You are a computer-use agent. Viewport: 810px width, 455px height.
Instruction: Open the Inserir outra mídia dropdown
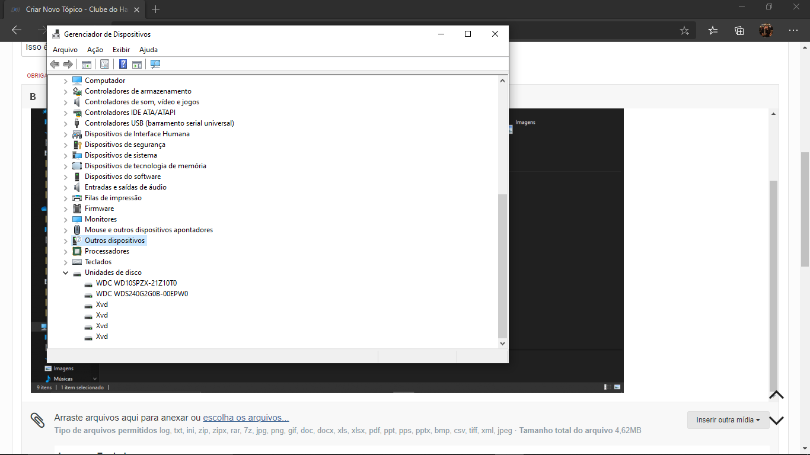[x=728, y=420]
